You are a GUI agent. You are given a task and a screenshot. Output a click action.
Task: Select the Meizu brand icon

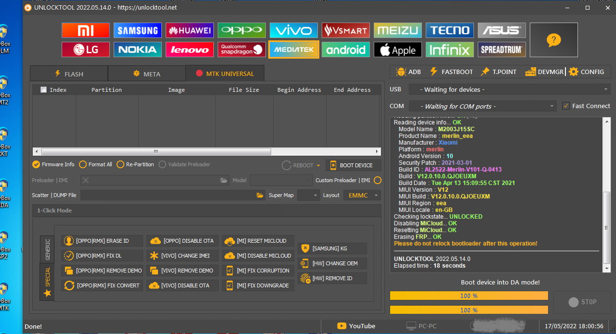point(398,30)
